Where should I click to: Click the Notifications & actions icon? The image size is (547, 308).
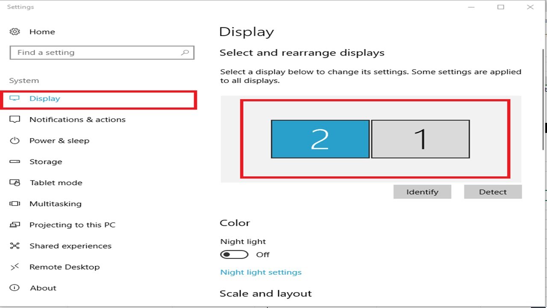click(x=15, y=120)
